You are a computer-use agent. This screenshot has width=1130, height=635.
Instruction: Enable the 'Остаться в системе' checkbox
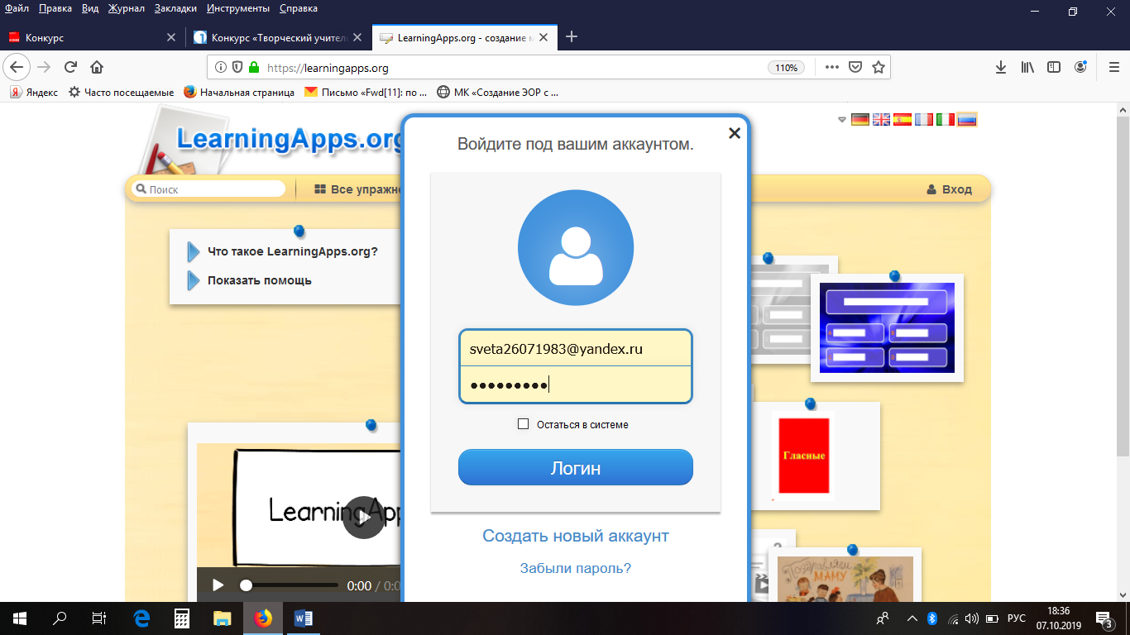523,424
